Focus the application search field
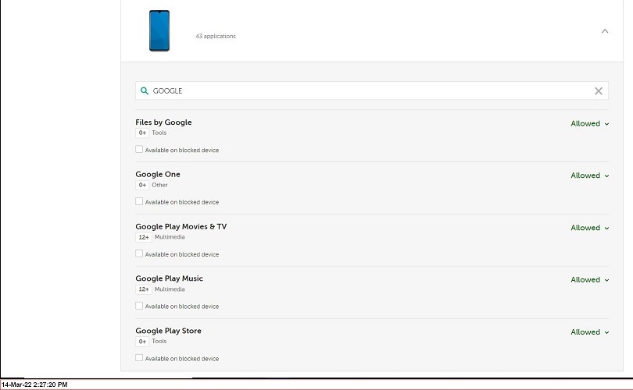The width and height of the screenshot is (633, 390). 372,90
